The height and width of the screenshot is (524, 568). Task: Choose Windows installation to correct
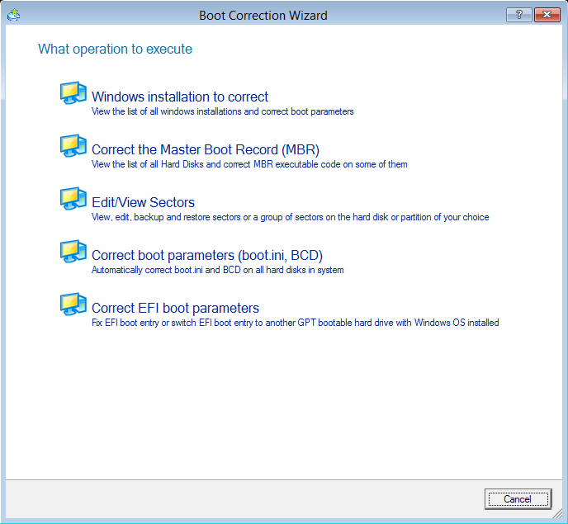point(180,97)
